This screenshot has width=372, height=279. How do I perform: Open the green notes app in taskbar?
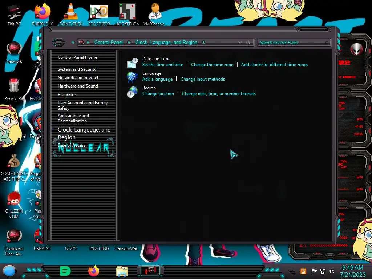click(x=65, y=271)
